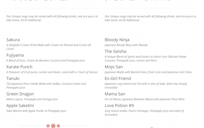
Task: Click the Japanese Mojito with Bacardi Rum text
Action: click(148, 72)
